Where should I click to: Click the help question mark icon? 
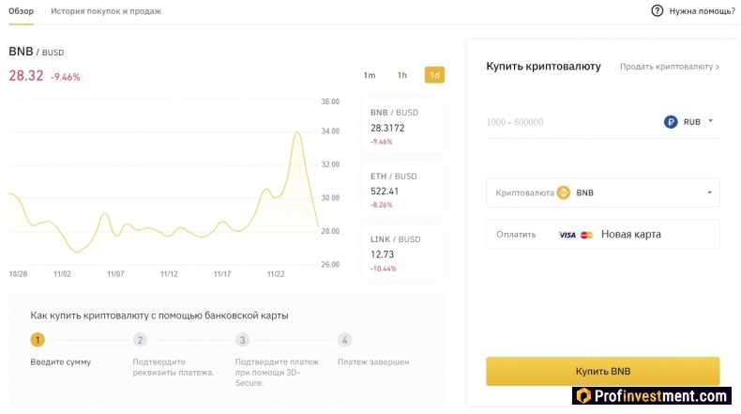tap(657, 11)
